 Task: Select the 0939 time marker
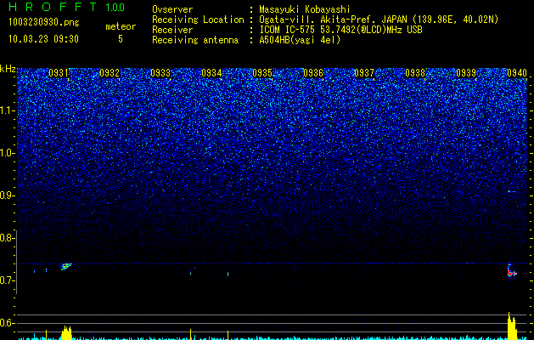tap(466, 73)
